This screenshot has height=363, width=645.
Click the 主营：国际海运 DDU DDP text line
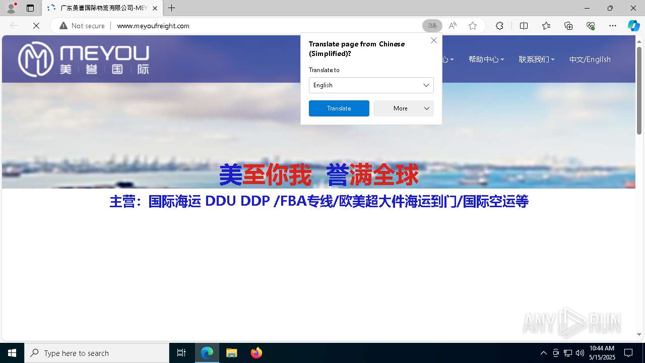point(319,202)
